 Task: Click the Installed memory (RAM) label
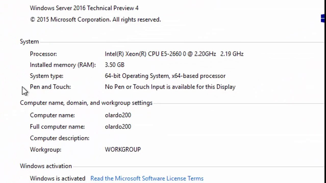coord(63,65)
